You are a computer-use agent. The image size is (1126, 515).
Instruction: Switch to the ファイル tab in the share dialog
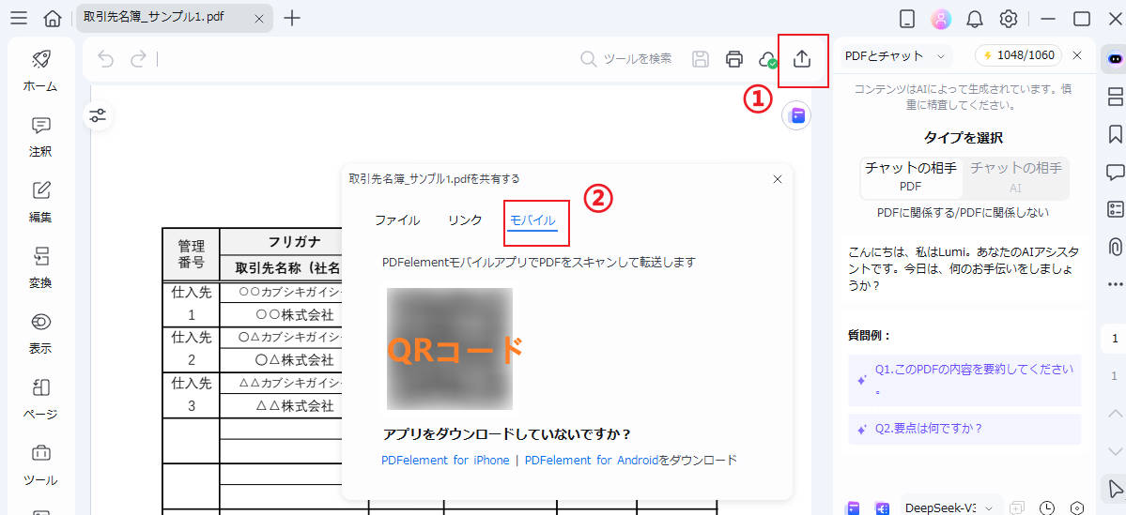click(x=397, y=221)
